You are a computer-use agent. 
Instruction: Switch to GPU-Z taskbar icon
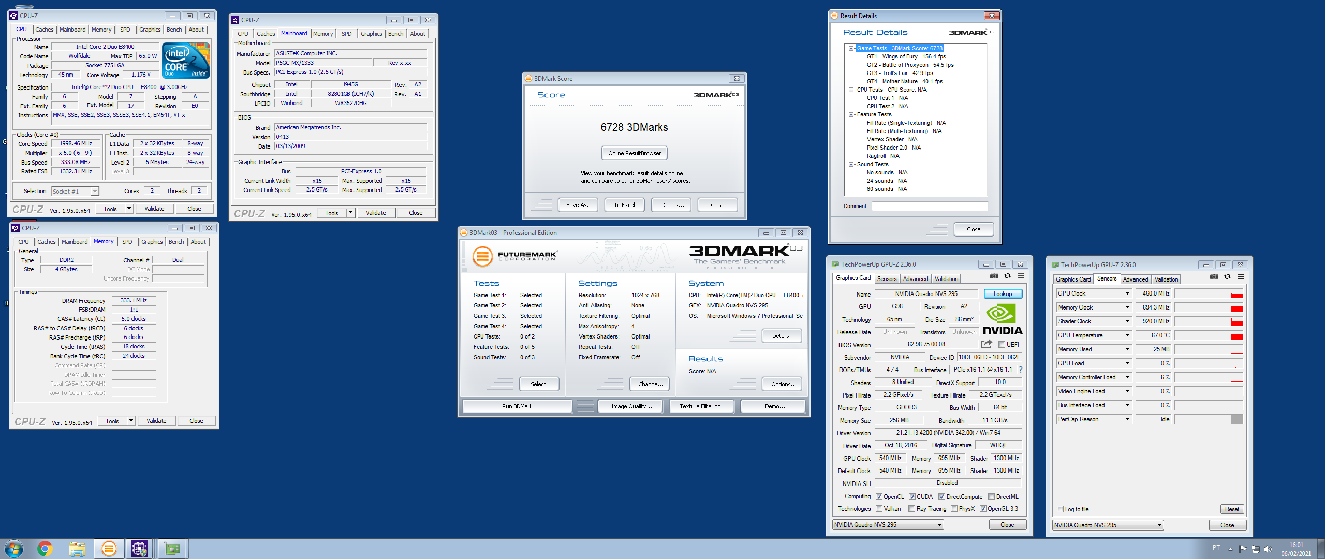click(x=172, y=549)
